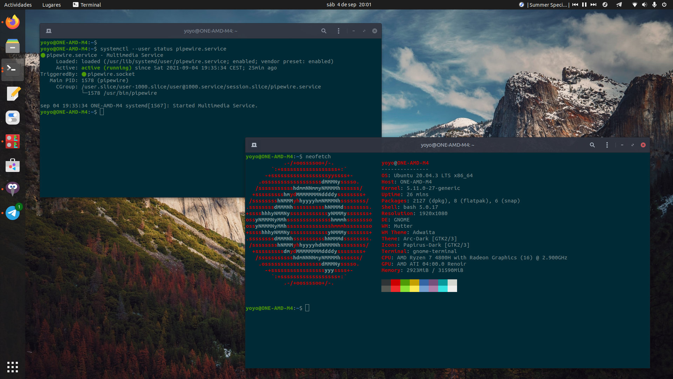Pause the playing Summer Special track
This screenshot has height=379, width=673.
point(584,5)
